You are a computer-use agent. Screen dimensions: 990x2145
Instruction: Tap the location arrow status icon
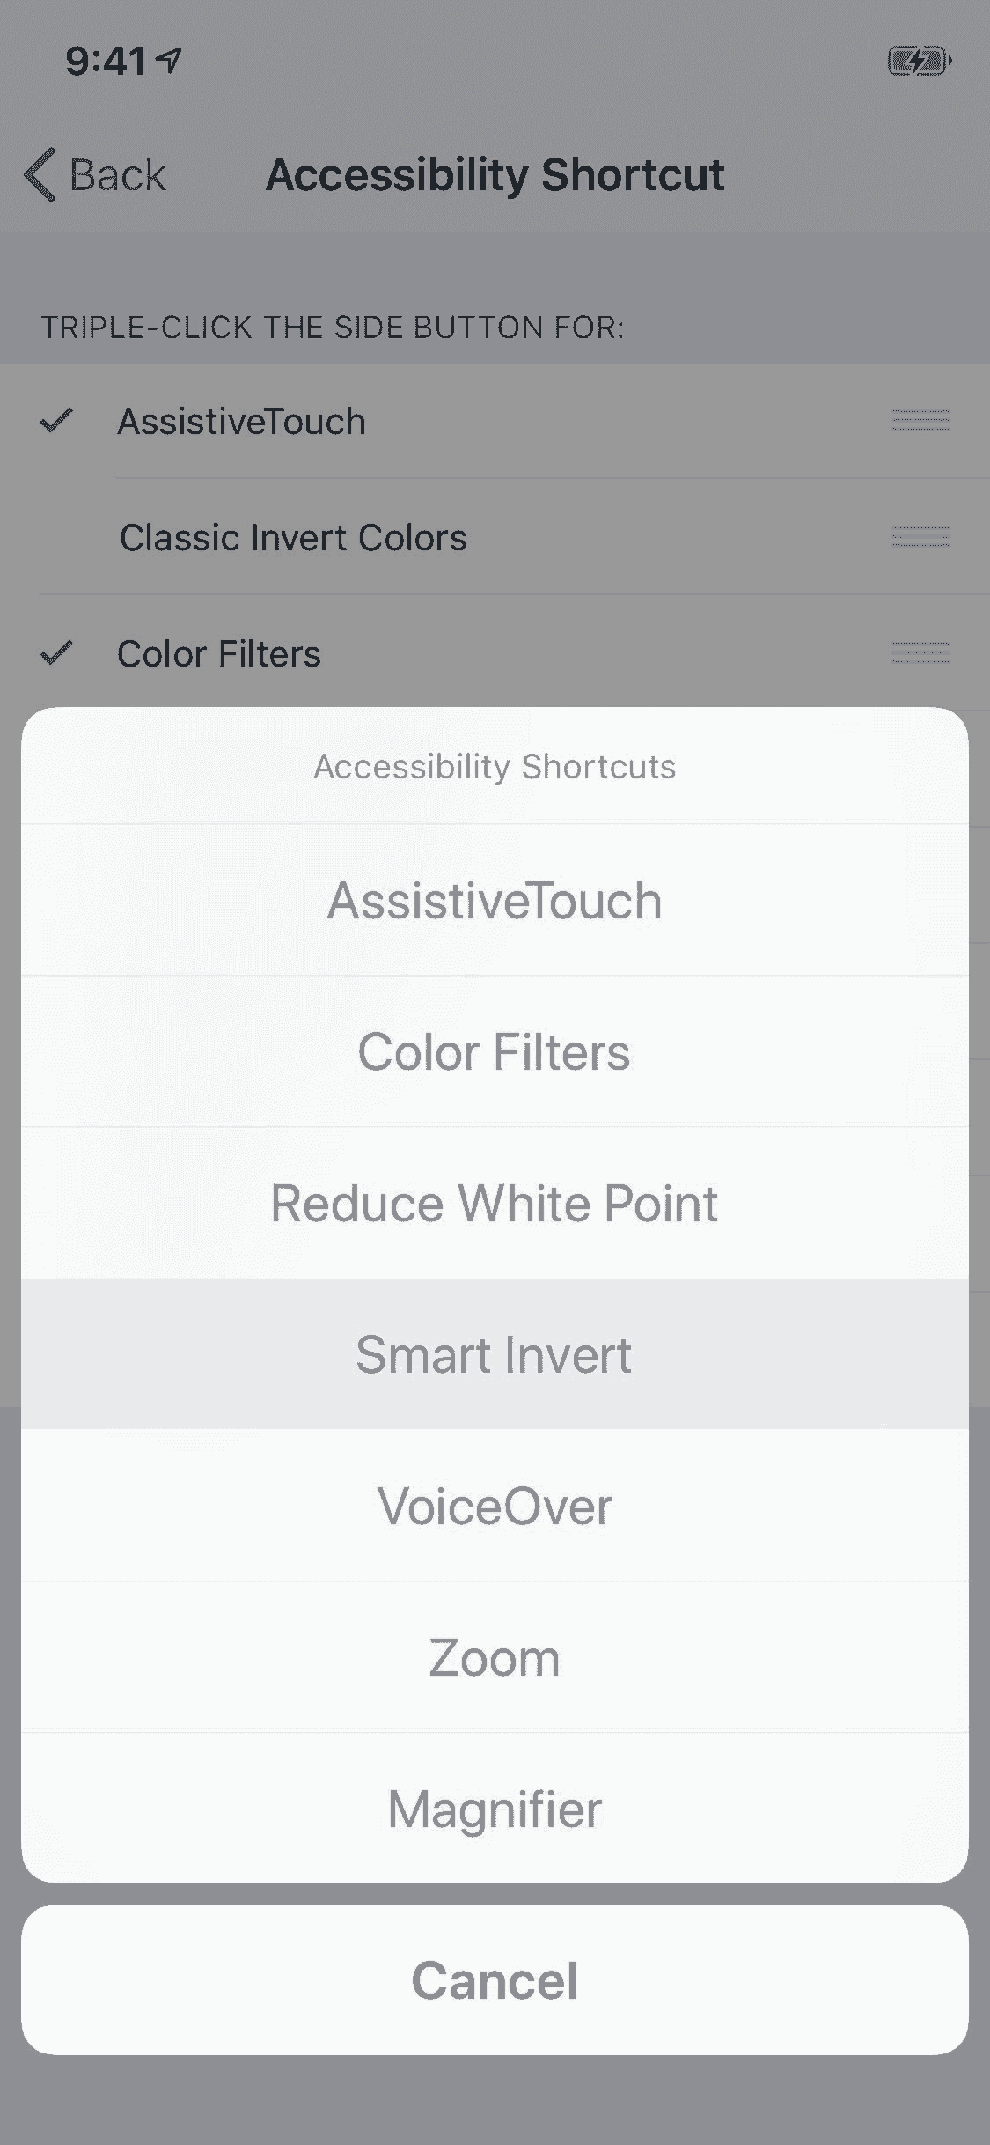tap(169, 60)
